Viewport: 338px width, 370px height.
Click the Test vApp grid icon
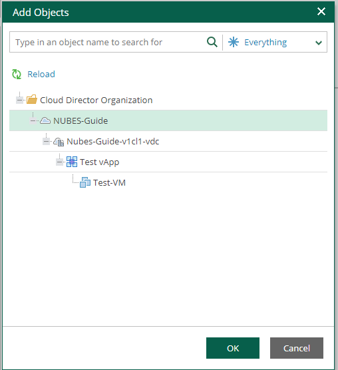pos(72,162)
